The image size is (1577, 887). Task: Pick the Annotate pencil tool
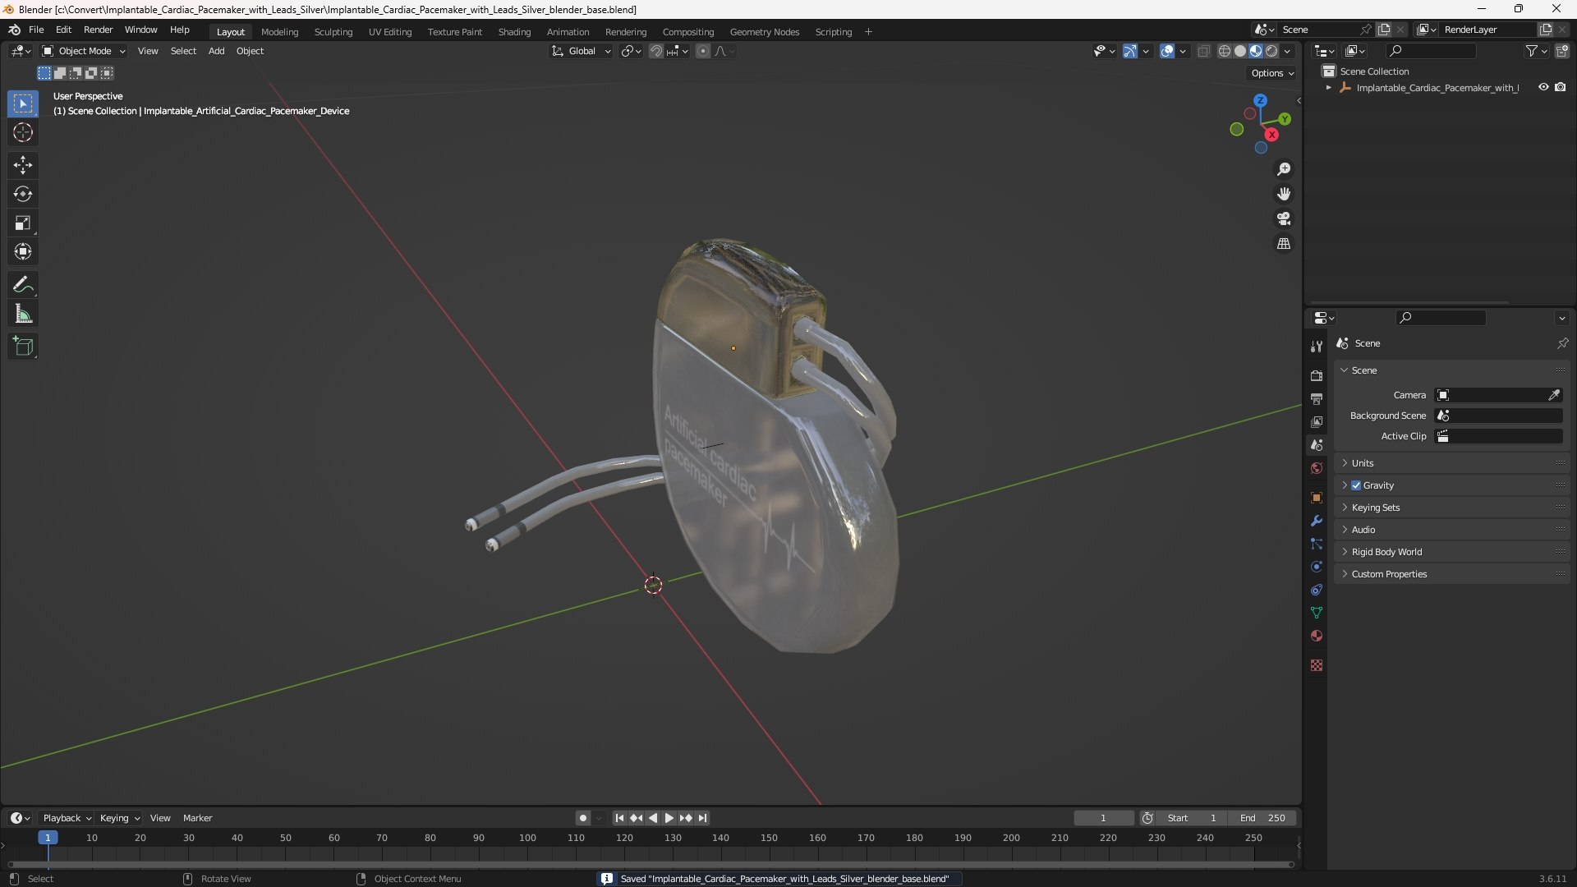pos(23,285)
